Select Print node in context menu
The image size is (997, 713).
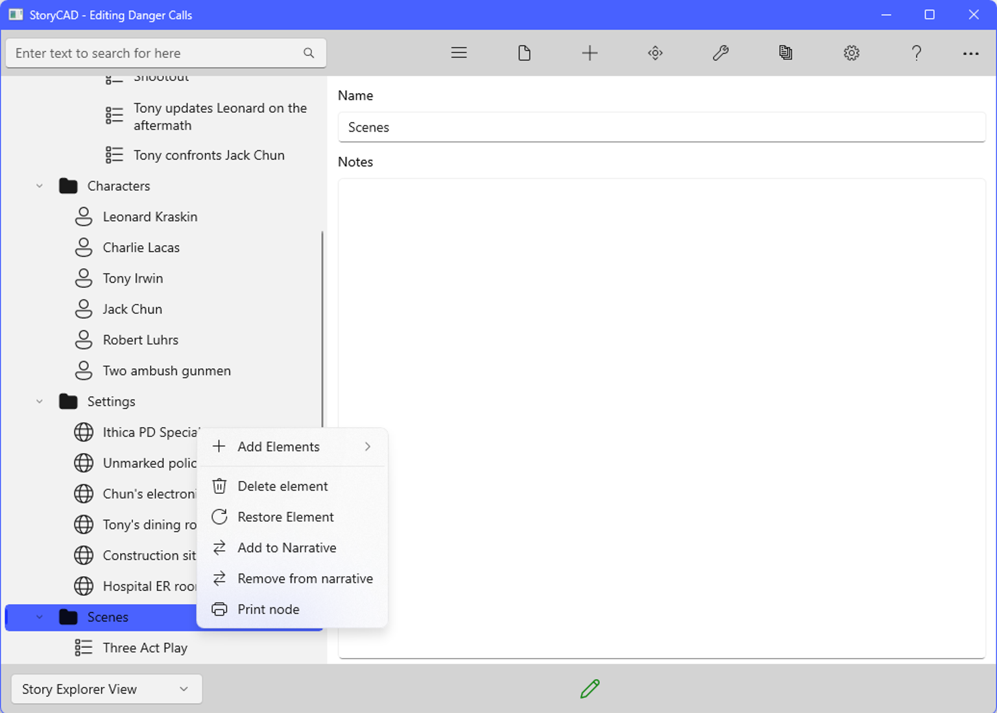point(269,609)
